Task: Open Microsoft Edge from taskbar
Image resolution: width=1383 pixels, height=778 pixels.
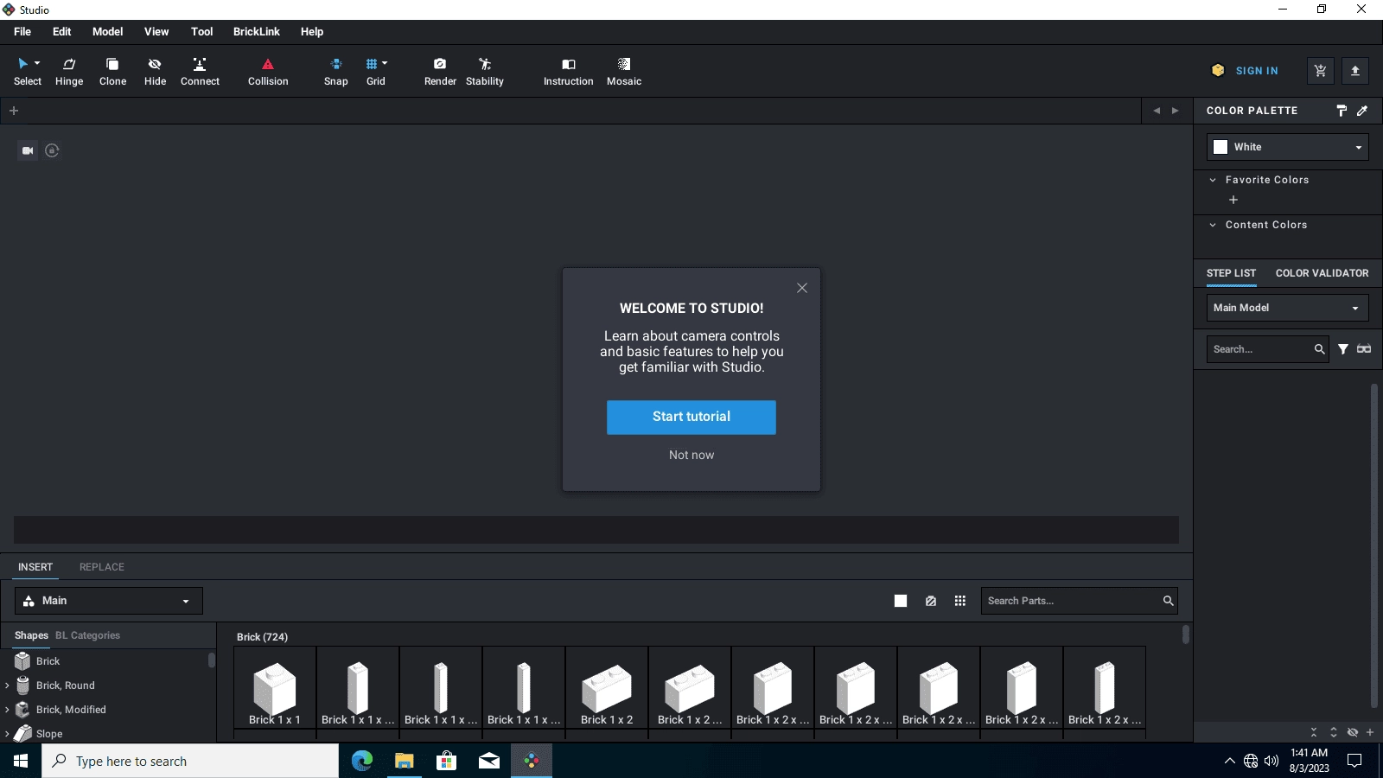Action: click(x=362, y=761)
